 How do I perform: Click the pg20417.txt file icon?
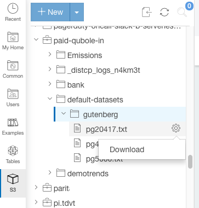tap(77, 128)
